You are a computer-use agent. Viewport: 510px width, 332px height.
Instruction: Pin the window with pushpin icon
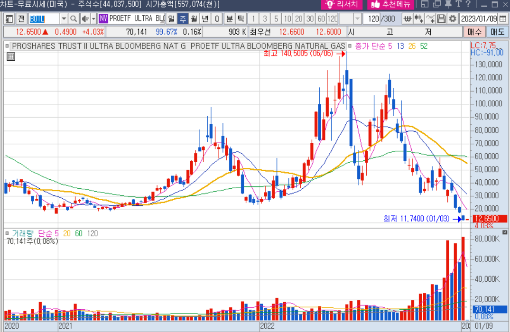tap(448, 4)
